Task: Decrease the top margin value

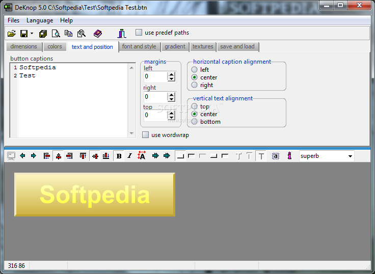Action: [171, 118]
